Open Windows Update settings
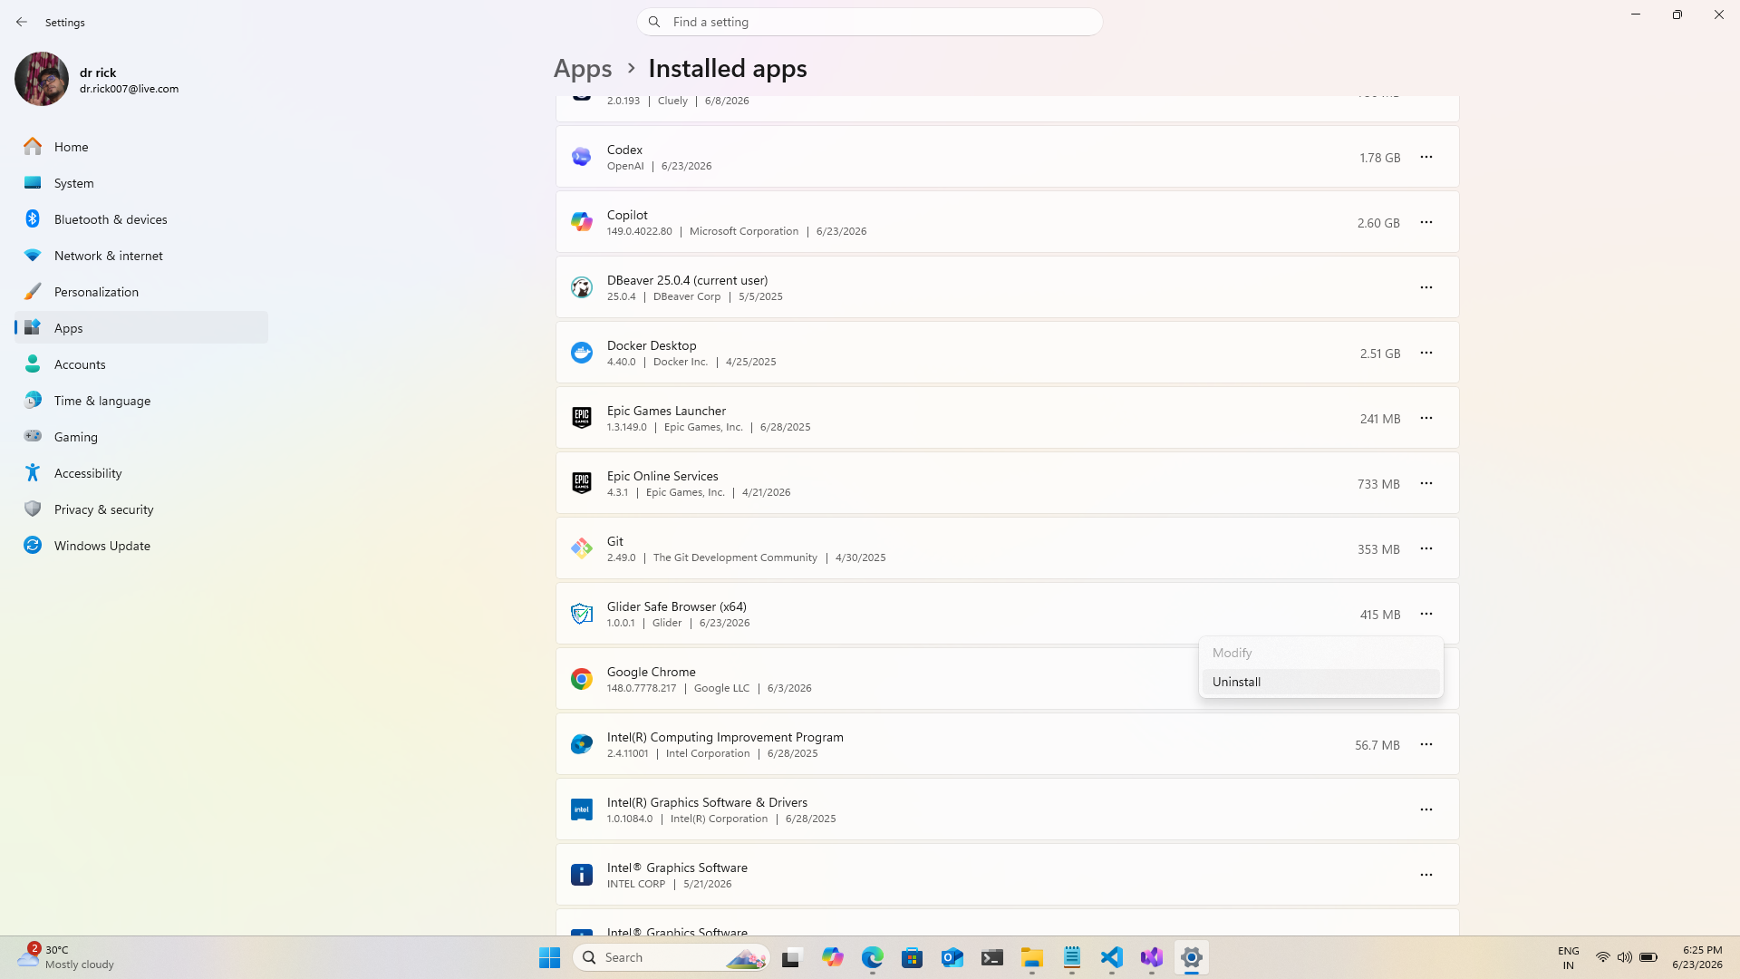 (141, 545)
